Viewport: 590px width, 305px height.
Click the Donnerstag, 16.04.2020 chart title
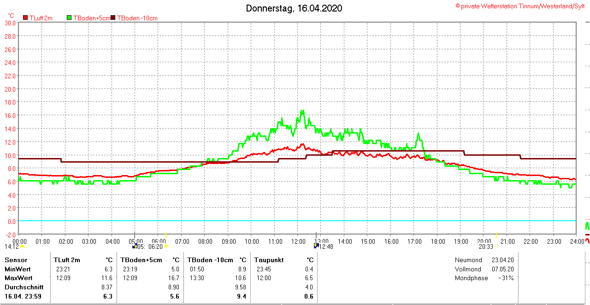[x=294, y=8]
